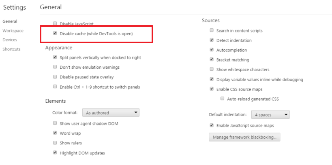Image resolution: width=332 pixels, height=165 pixels.
Task: Check Disable paused state overlay
Action: pyautogui.click(x=55, y=77)
